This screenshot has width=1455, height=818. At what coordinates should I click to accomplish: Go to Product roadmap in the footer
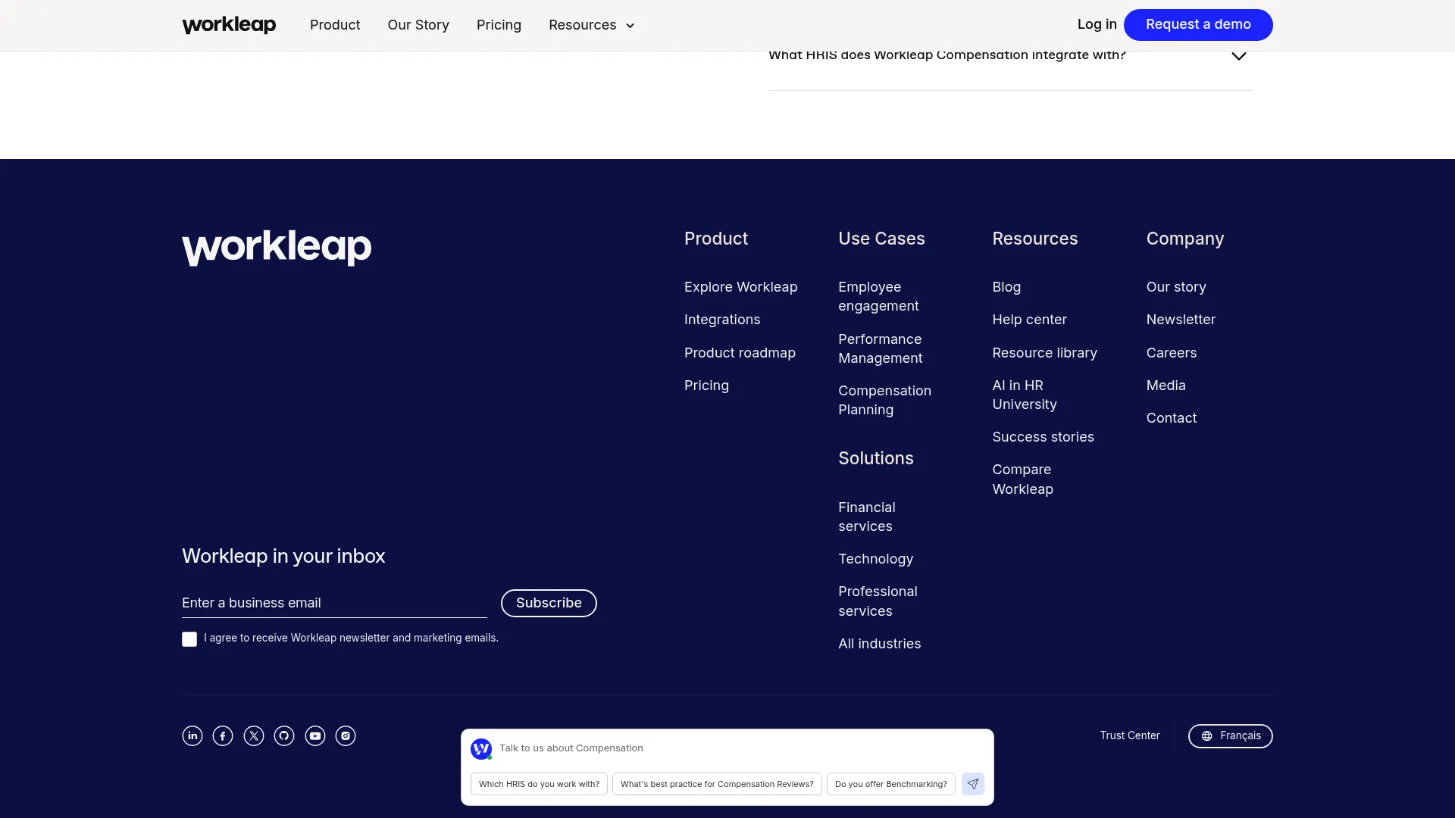pos(740,353)
